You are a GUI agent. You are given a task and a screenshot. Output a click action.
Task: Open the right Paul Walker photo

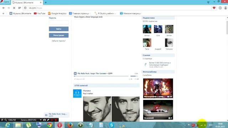[126, 109]
